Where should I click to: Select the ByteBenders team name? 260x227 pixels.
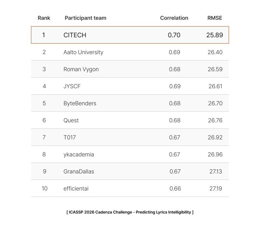tap(80, 103)
